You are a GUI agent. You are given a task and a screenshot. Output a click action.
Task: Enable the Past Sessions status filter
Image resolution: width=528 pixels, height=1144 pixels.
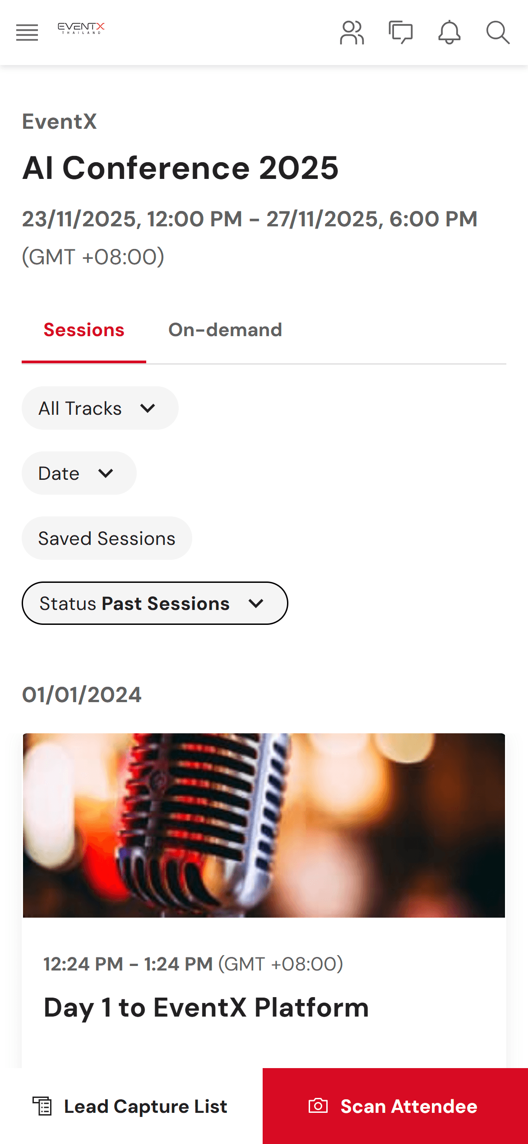[x=154, y=603]
